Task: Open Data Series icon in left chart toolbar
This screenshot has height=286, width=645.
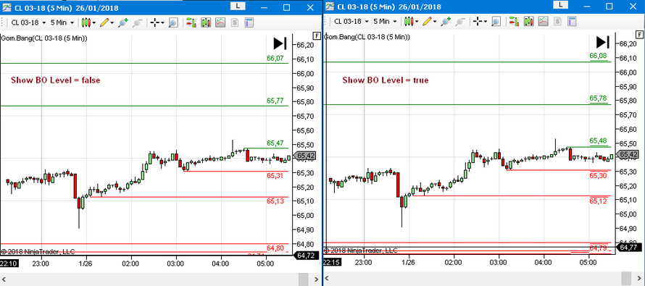Action: click(x=206, y=22)
